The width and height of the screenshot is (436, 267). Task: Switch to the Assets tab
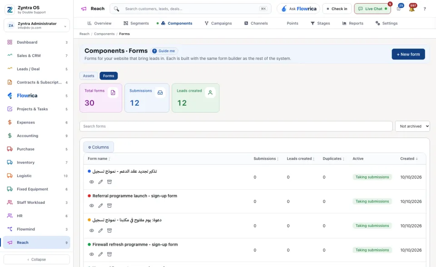(x=89, y=76)
